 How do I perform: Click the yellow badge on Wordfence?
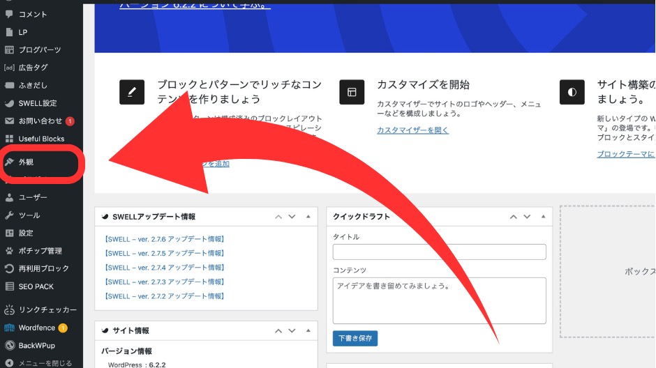coord(63,328)
